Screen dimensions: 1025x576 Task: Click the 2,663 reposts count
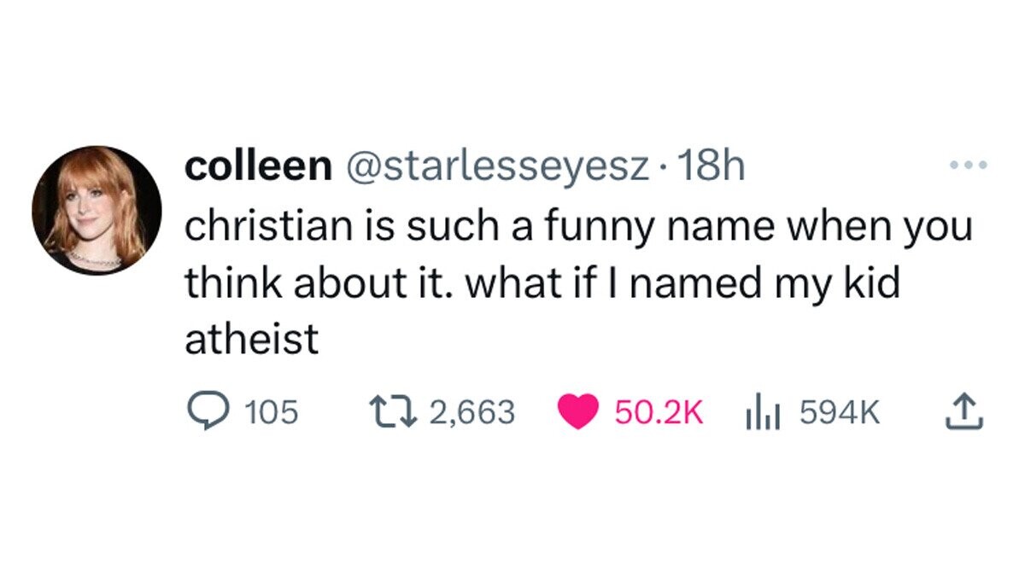[472, 413]
